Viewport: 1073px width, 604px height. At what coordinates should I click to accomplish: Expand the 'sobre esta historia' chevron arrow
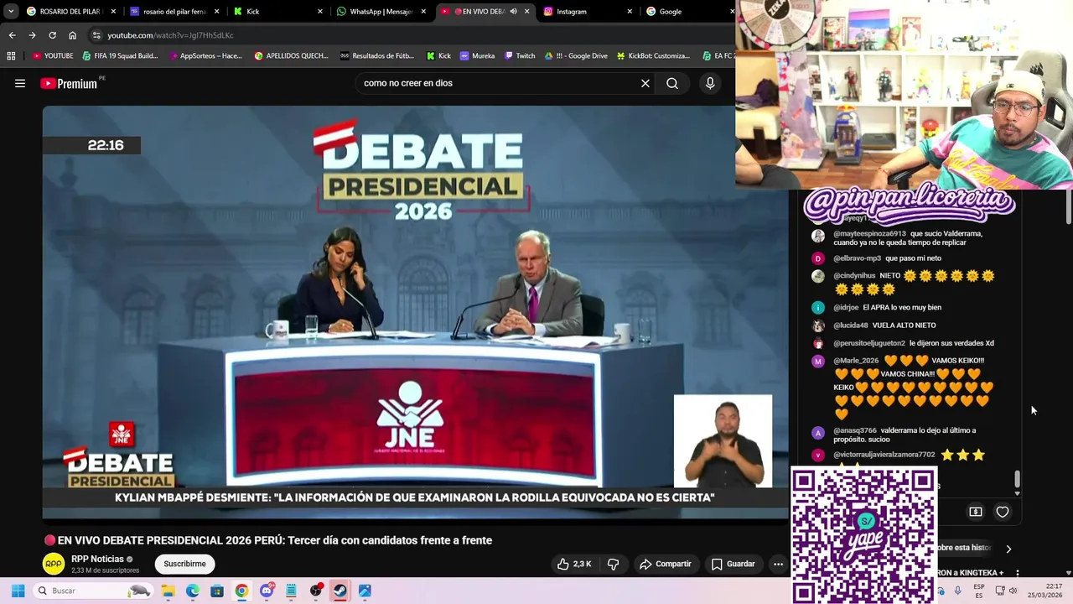pos(1008,549)
